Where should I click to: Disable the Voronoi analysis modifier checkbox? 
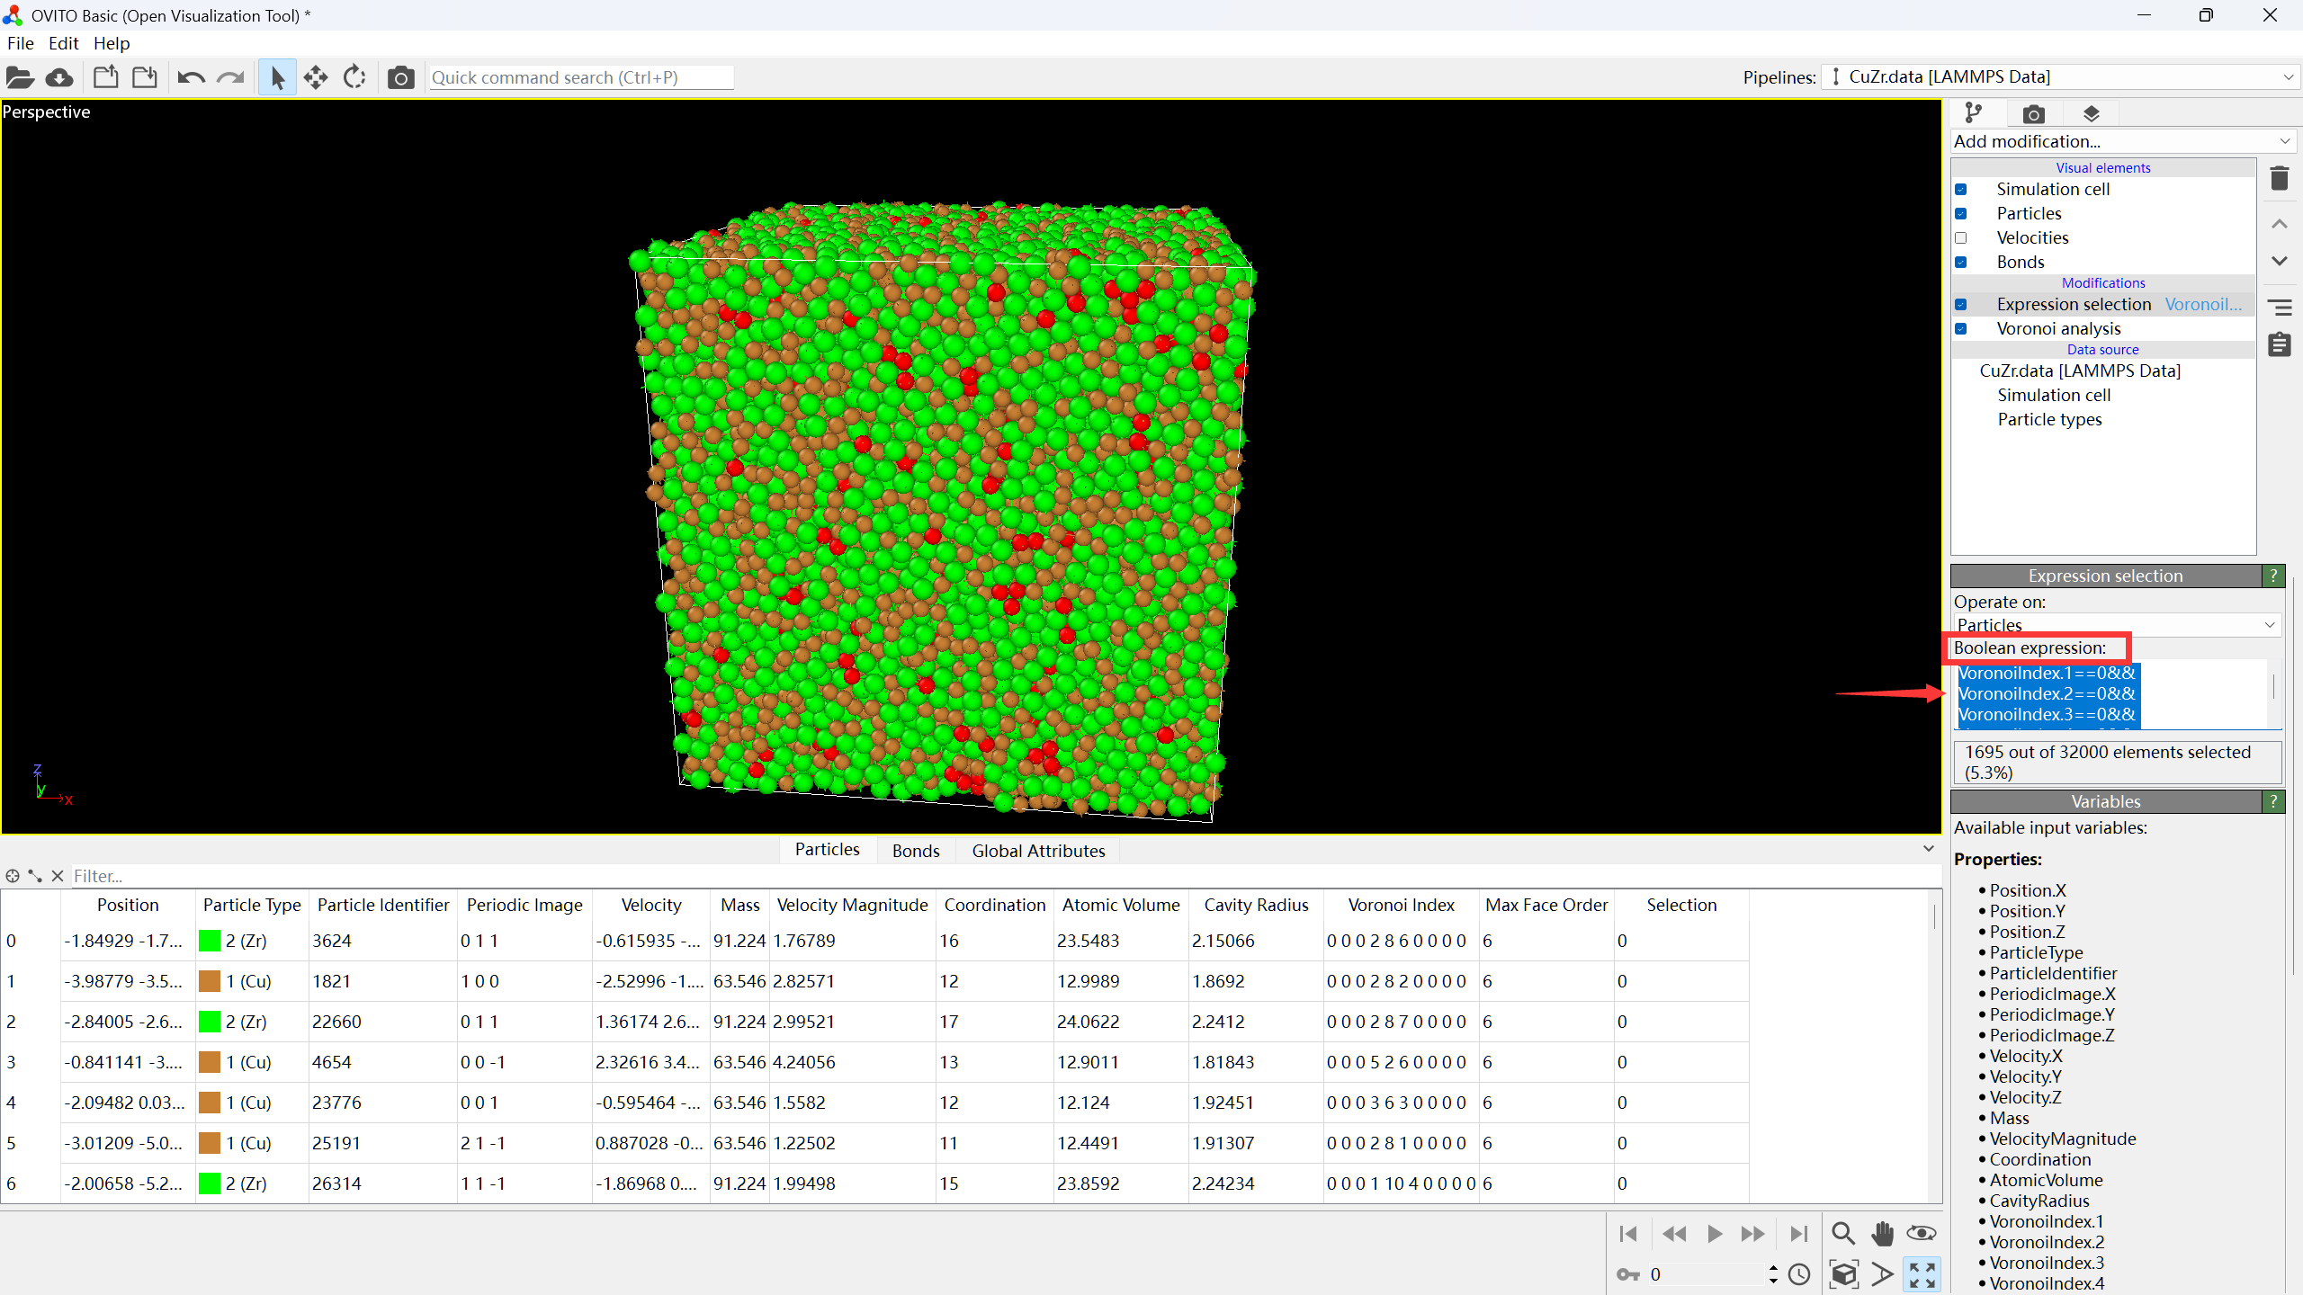pos(1961,329)
